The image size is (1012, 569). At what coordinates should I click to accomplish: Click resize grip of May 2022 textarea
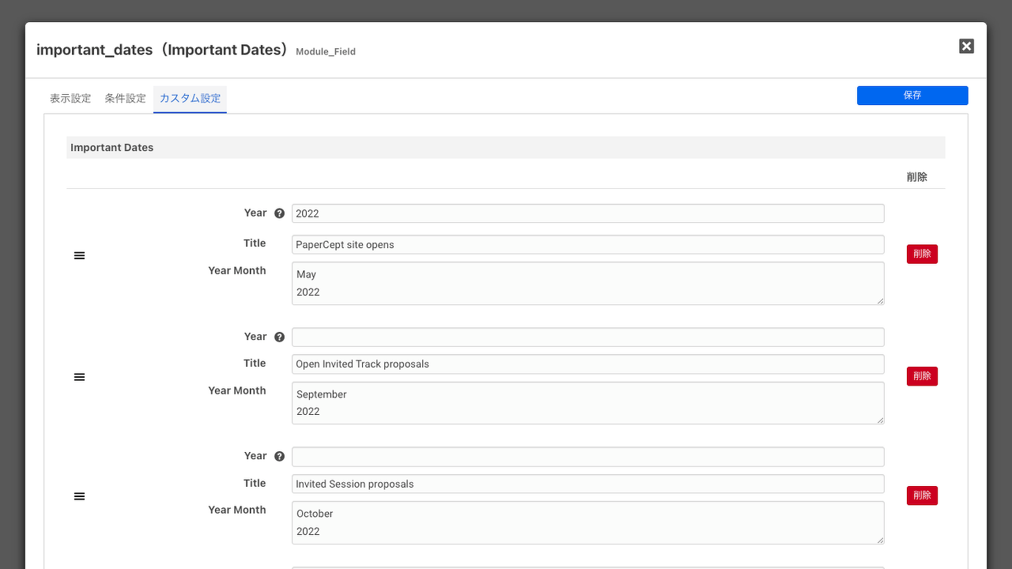coord(880,300)
